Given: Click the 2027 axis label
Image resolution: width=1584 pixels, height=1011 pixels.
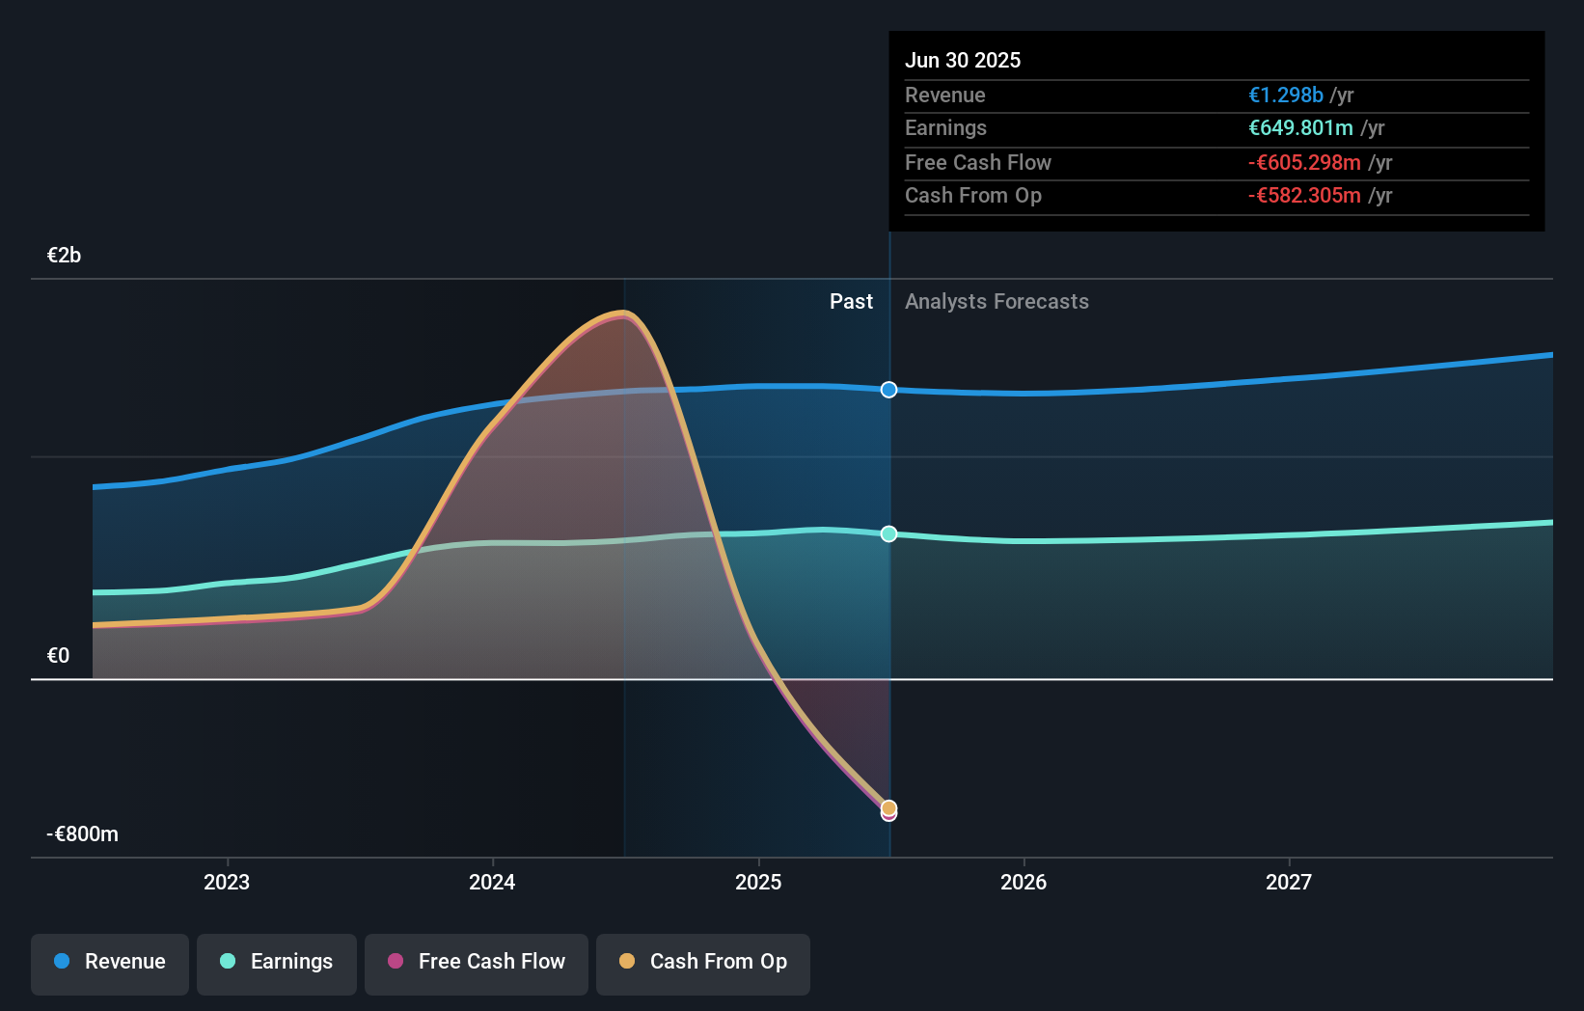Looking at the screenshot, I should [1289, 882].
